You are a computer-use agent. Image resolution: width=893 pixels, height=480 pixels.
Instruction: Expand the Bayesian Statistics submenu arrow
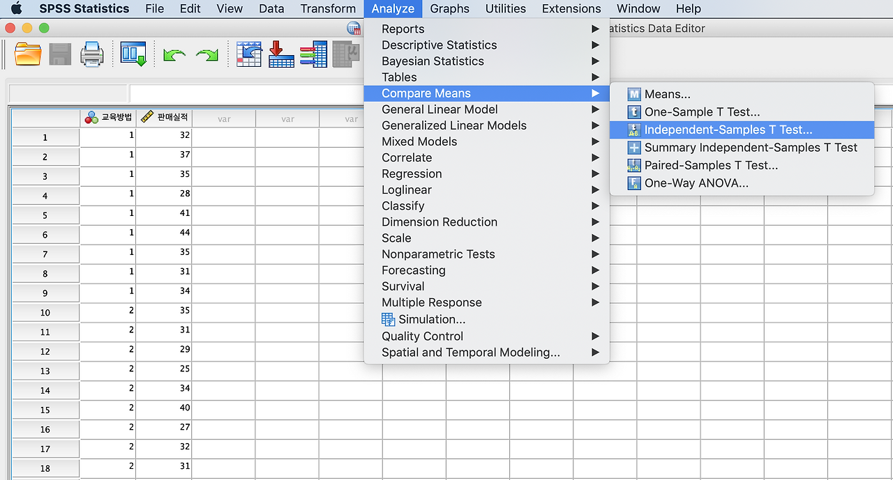[595, 61]
